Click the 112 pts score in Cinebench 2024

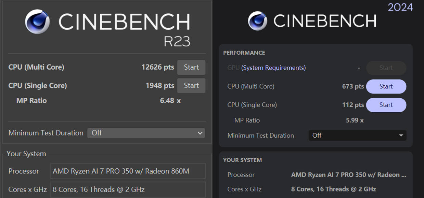point(353,105)
